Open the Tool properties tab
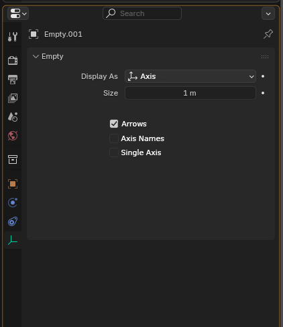 [x=13, y=37]
